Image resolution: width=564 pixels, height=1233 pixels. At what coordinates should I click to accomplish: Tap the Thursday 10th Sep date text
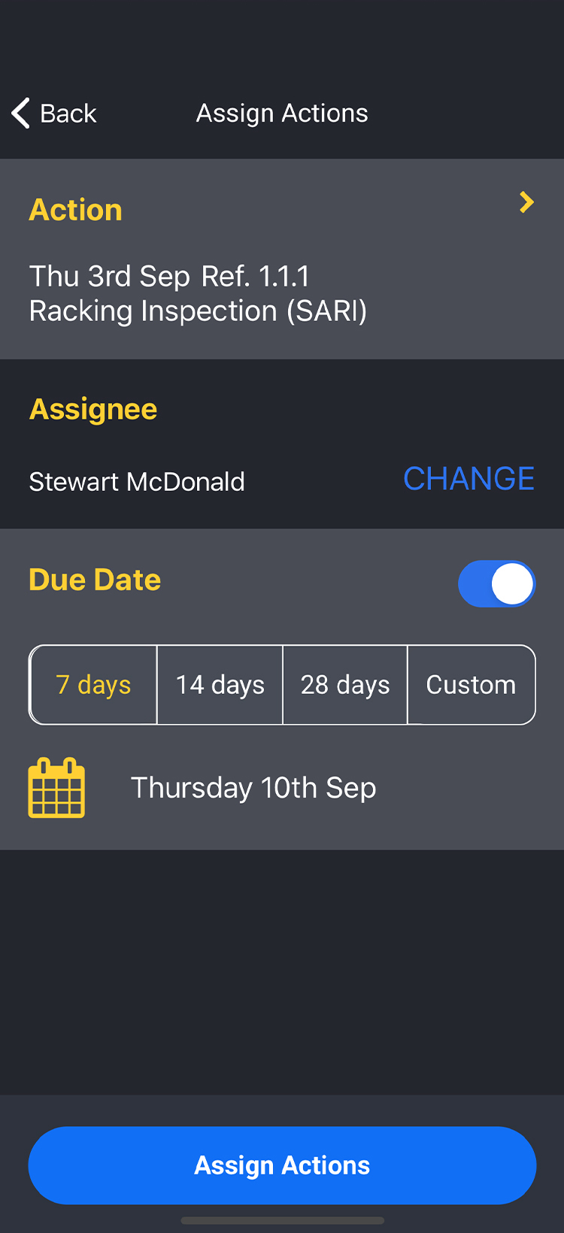[x=253, y=787]
